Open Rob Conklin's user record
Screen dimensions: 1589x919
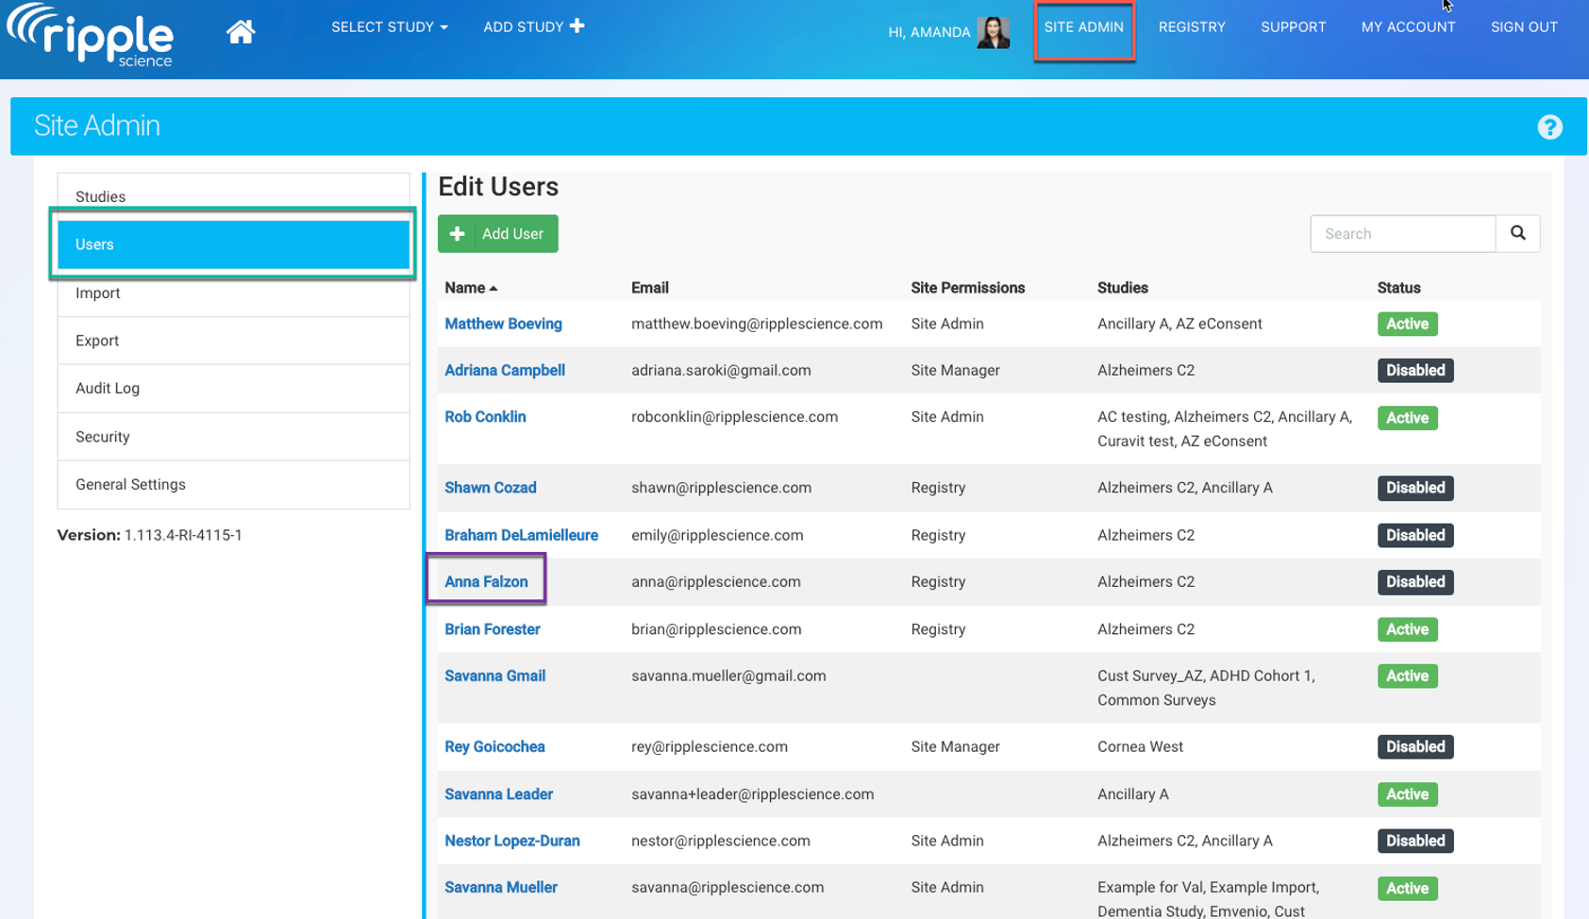click(485, 417)
